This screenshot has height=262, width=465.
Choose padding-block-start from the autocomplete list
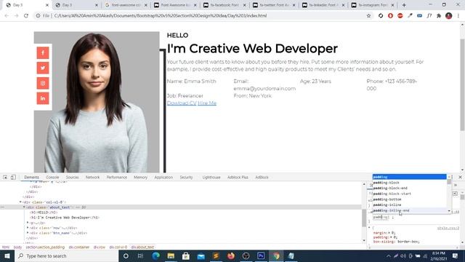pyautogui.click(x=410, y=194)
